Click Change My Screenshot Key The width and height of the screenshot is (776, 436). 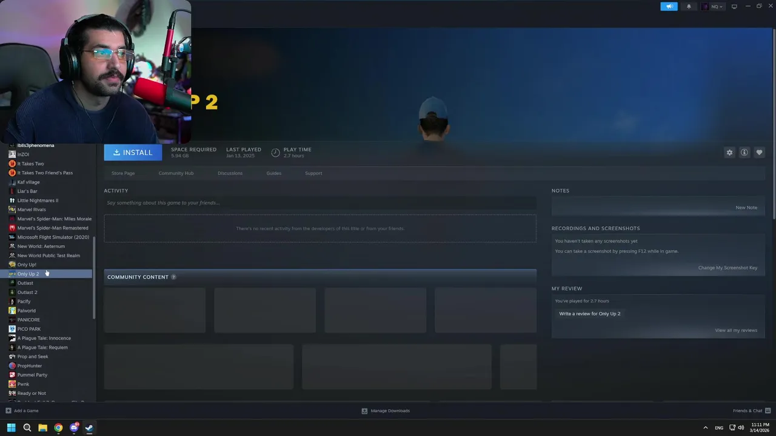(727, 268)
